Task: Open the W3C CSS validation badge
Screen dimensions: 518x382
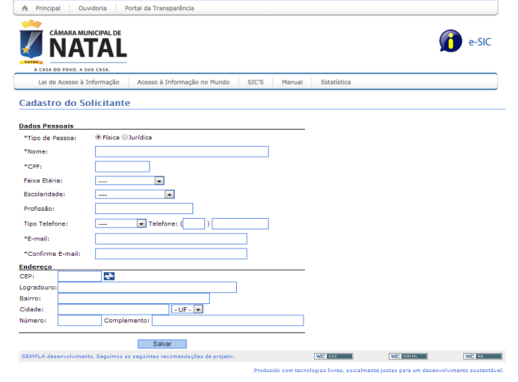Action: pos(333,356)
